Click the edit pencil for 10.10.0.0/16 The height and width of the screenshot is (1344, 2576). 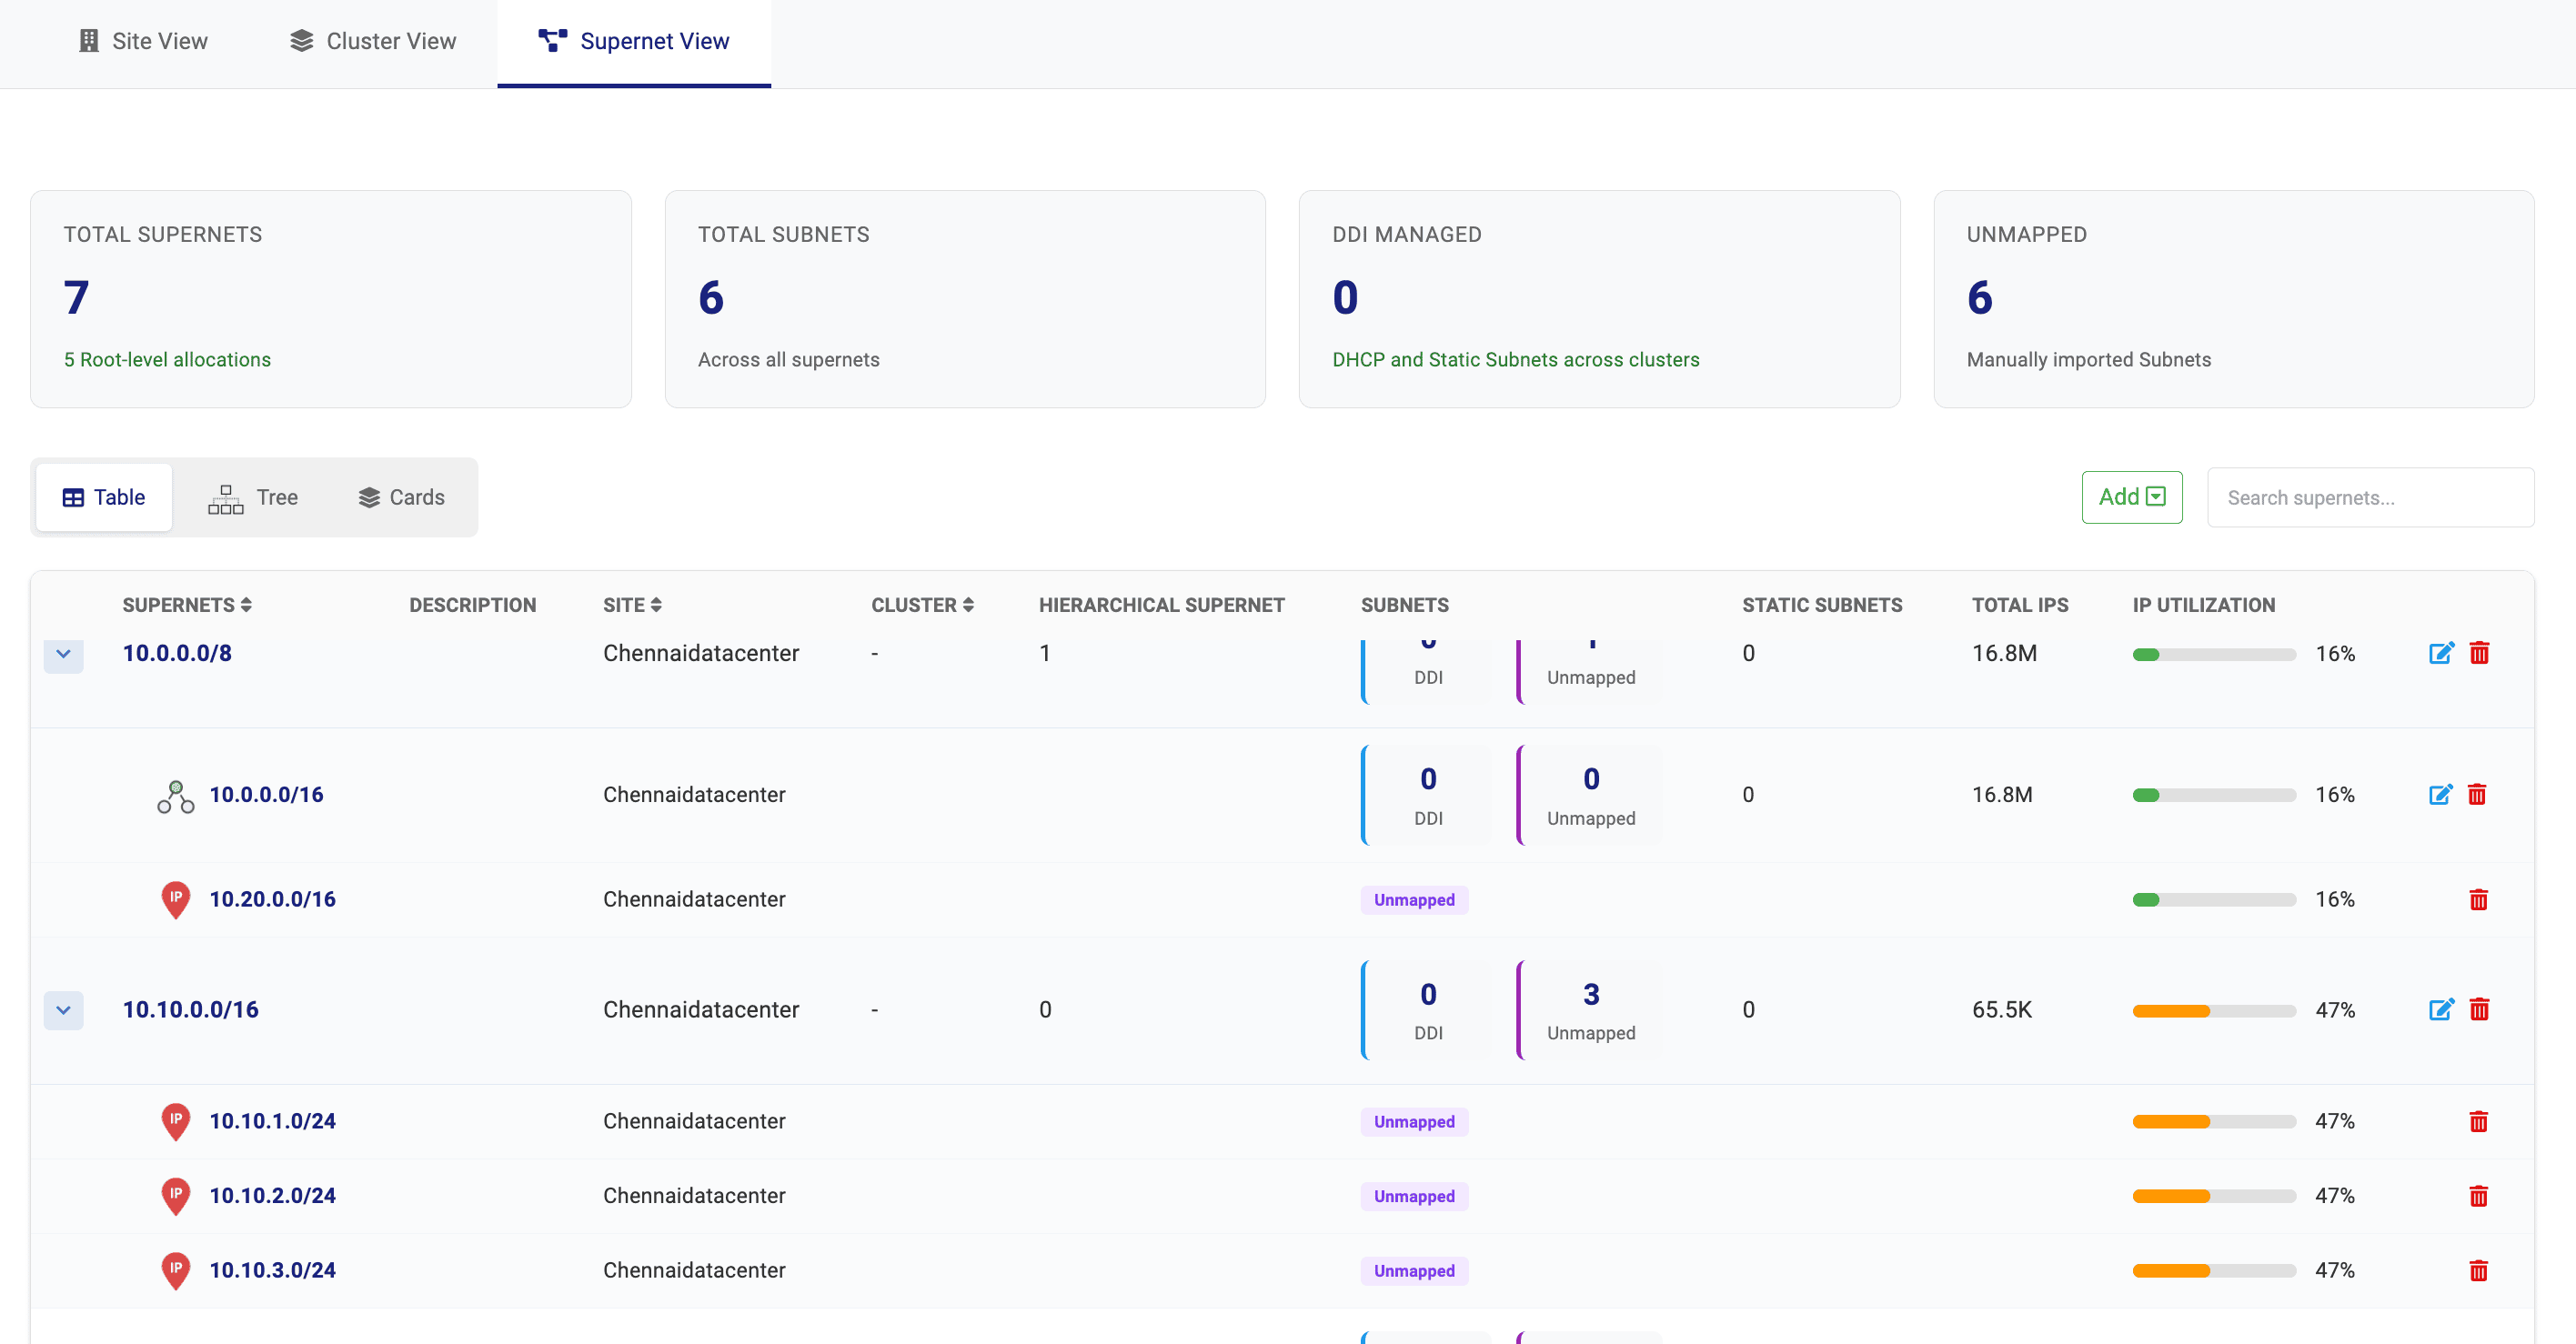point(2441,1010)
